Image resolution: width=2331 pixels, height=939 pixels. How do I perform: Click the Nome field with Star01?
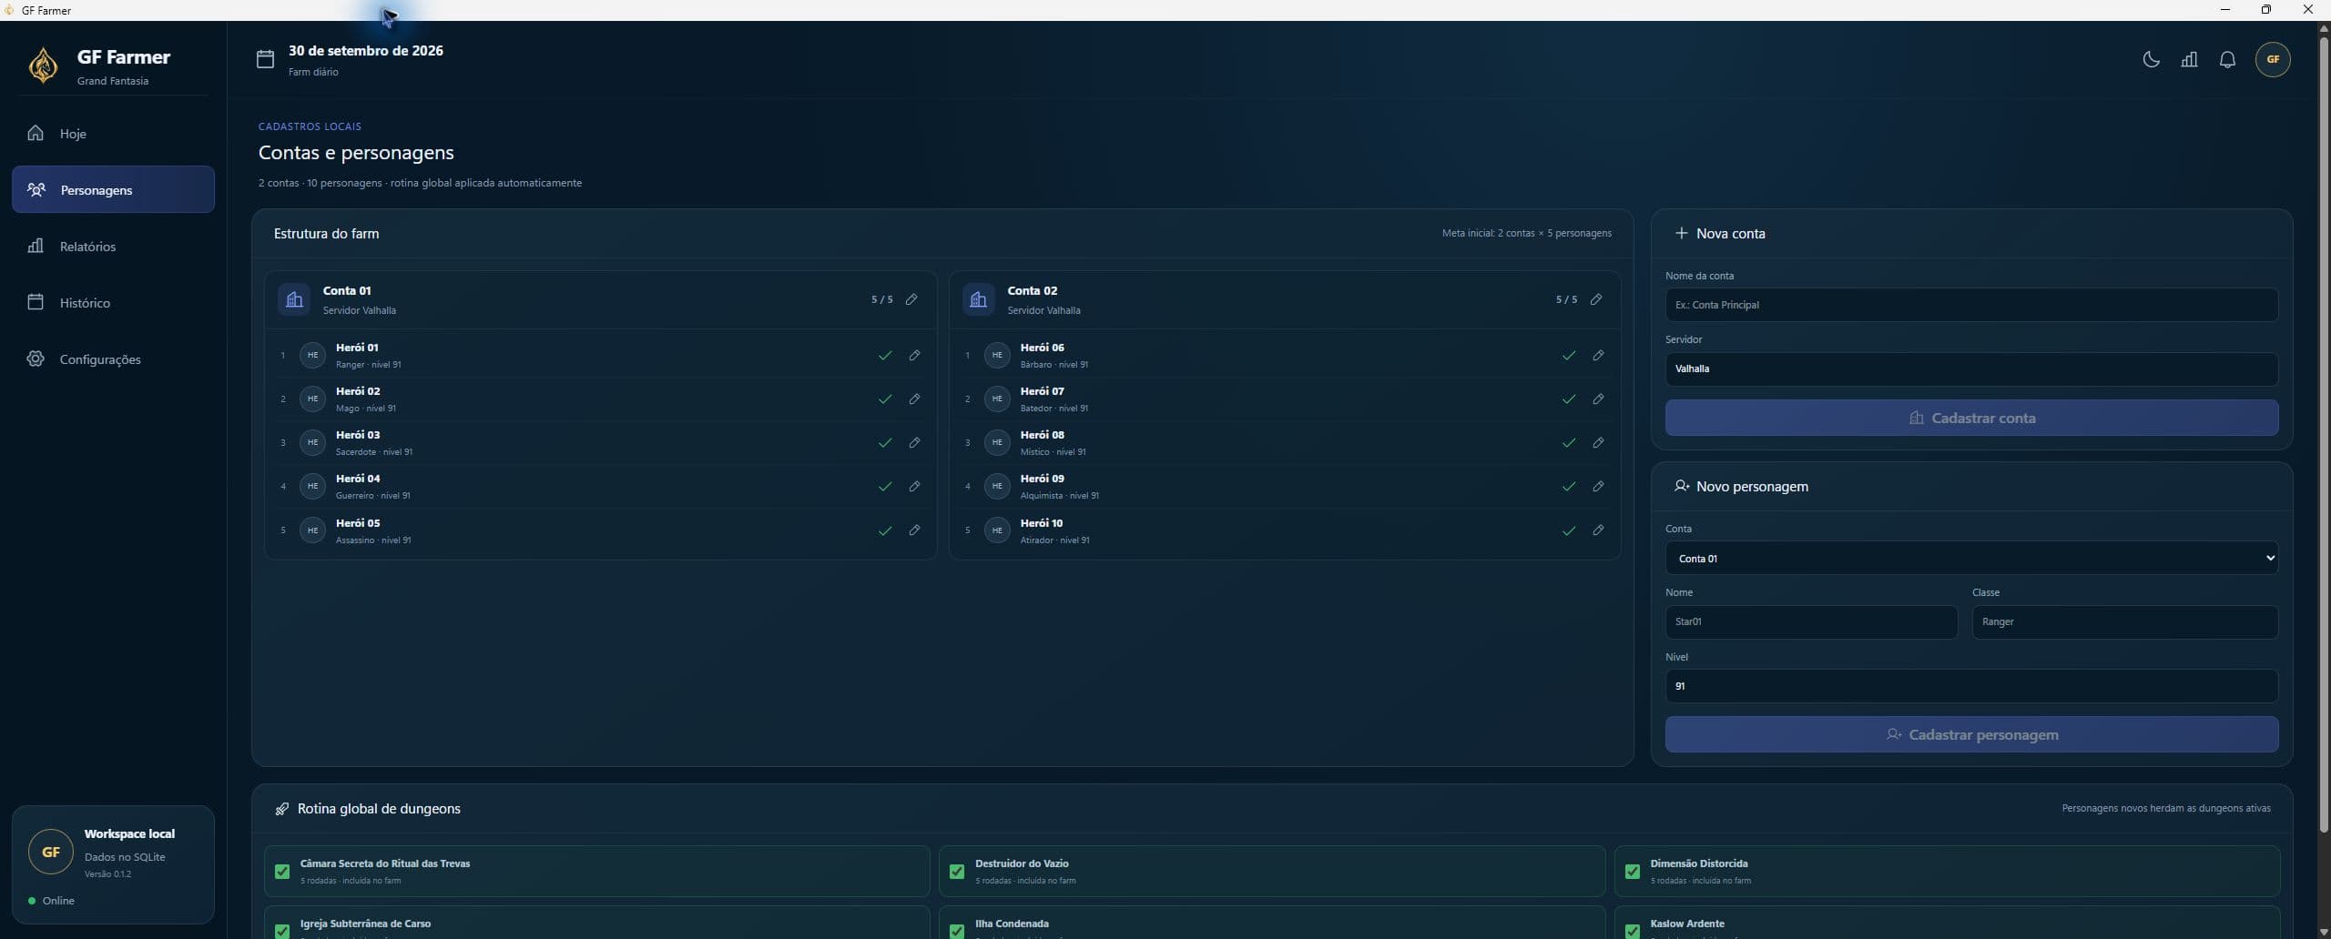[1811, 622]
